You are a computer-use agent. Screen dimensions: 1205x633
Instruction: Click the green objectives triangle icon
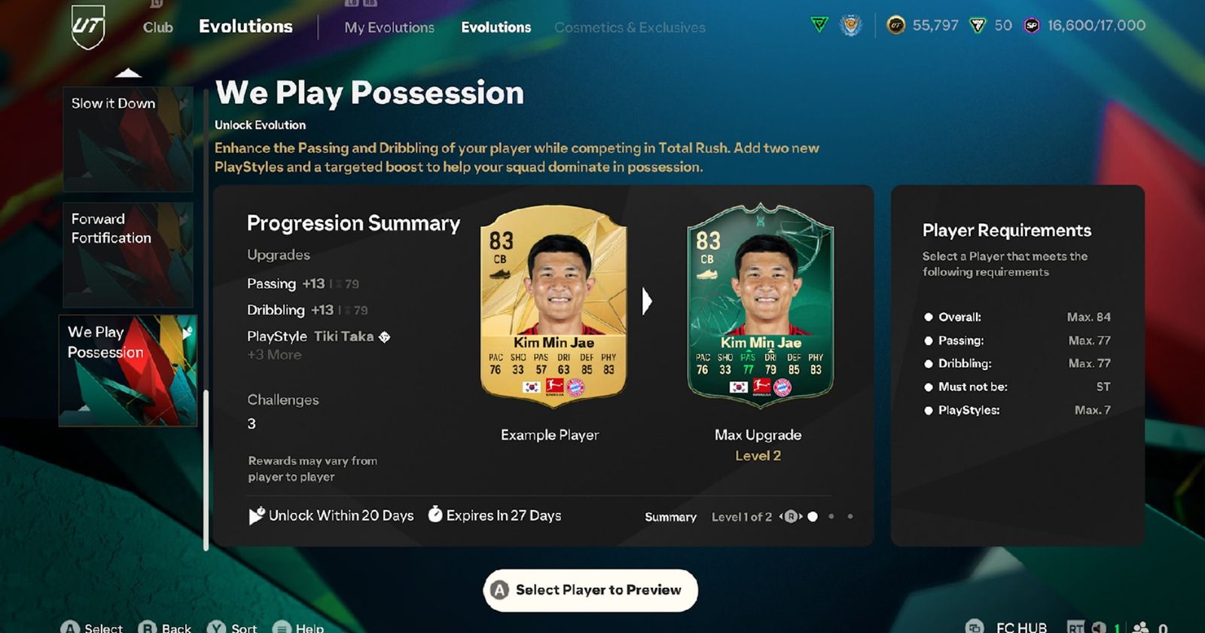click(819, 26)
